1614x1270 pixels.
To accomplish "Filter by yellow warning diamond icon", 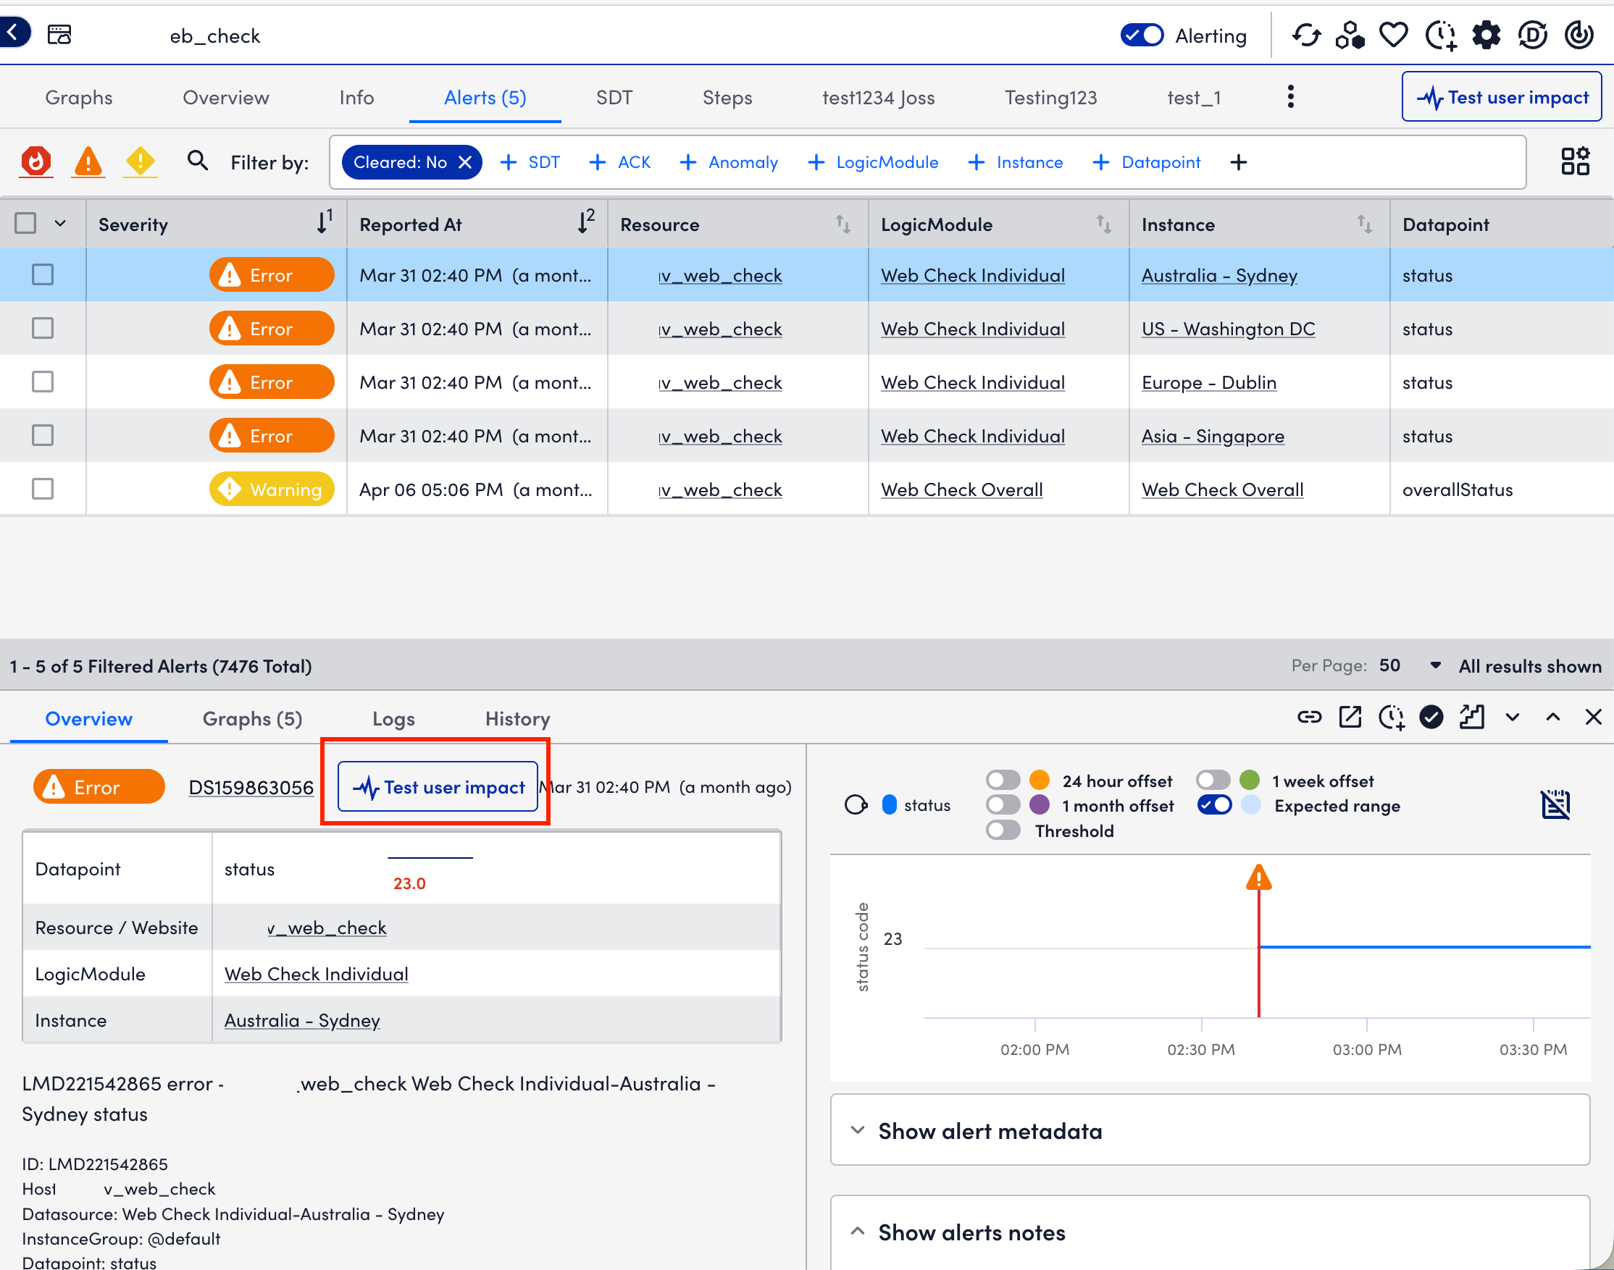I will (x=140, y=161).
